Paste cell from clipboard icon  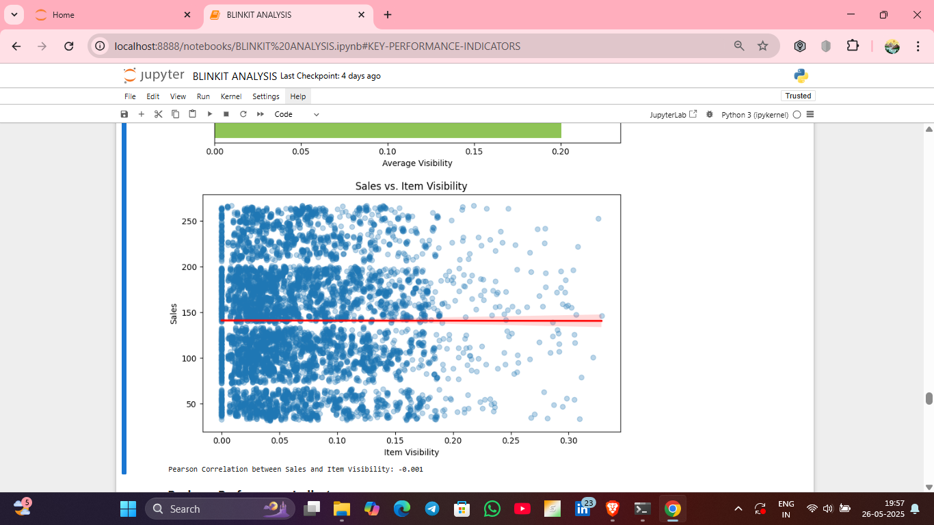(x=193, y=114)
